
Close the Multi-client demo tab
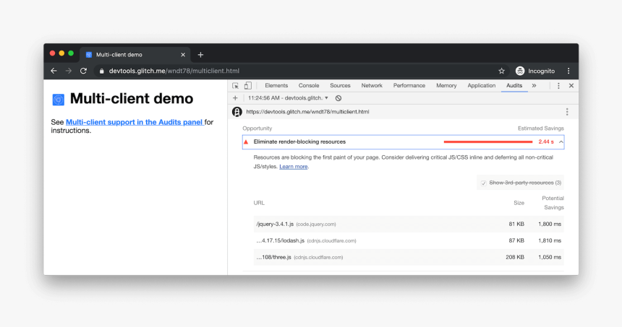point(183,55)
